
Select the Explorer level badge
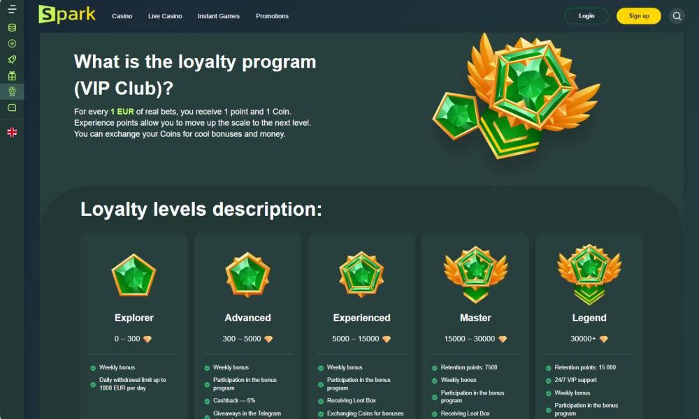tap(134, 275)
